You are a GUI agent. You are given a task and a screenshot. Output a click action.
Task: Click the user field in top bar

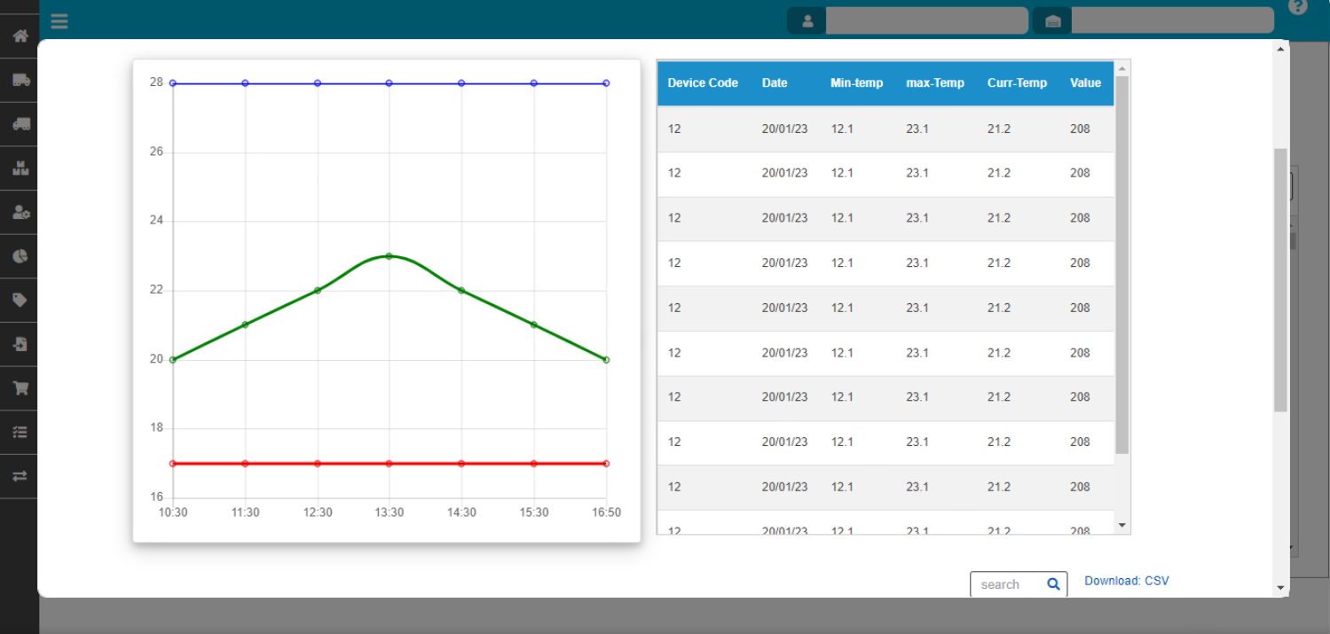click(x=925, y=21)
